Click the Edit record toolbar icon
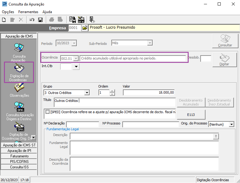 click(13, 20)
